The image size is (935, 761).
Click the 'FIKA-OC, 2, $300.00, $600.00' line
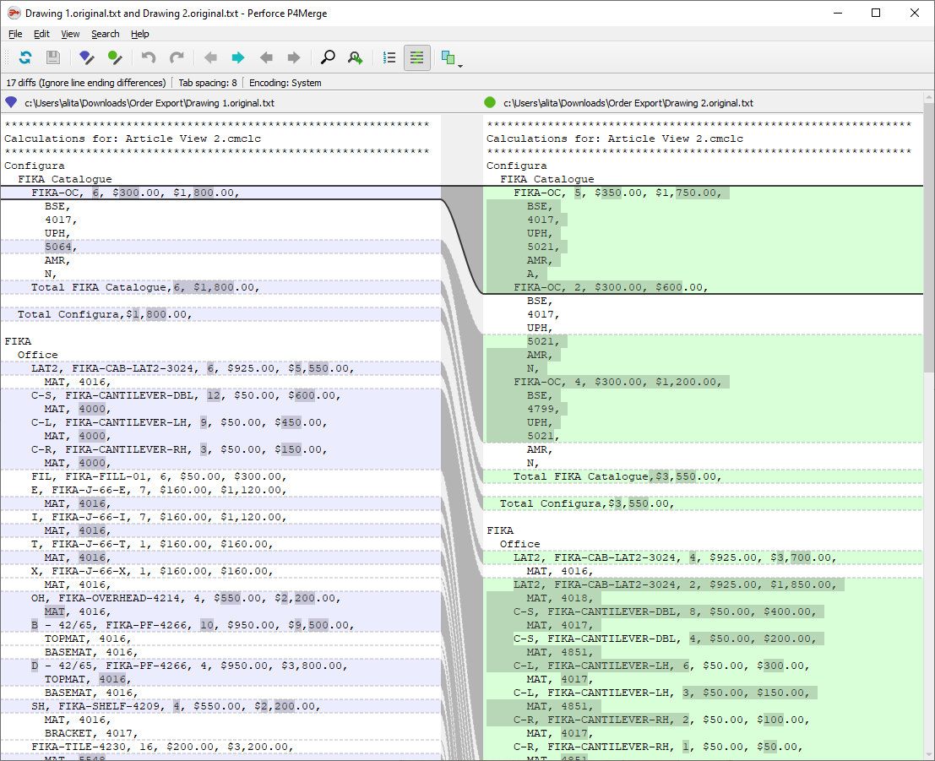coord(612,287)
